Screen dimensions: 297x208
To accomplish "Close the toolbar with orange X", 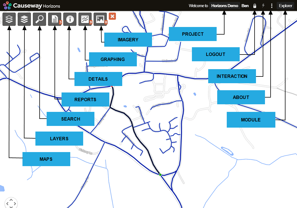I will tap(112, 16).
